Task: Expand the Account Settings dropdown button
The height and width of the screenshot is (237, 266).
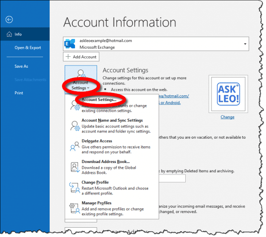Action: click(x=81, y=79)
